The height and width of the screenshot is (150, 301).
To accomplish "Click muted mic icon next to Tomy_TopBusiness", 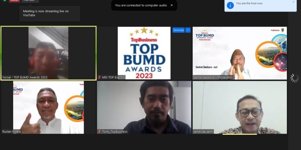I will [x=99, y=131].
